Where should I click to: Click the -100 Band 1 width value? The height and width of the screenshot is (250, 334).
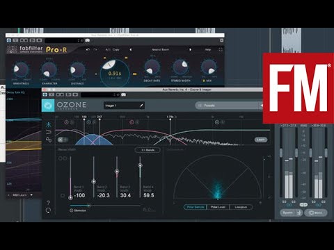79,195
